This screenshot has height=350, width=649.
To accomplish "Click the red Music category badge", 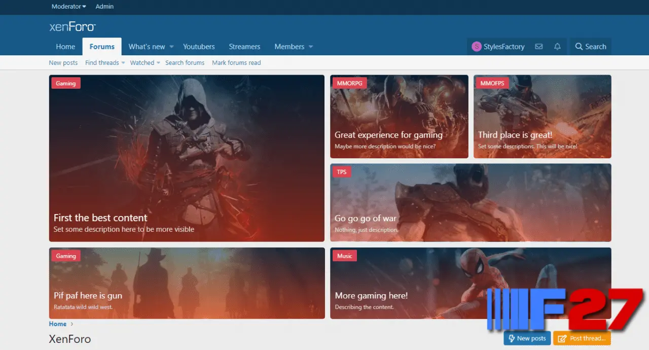I will tap(344, 256).
